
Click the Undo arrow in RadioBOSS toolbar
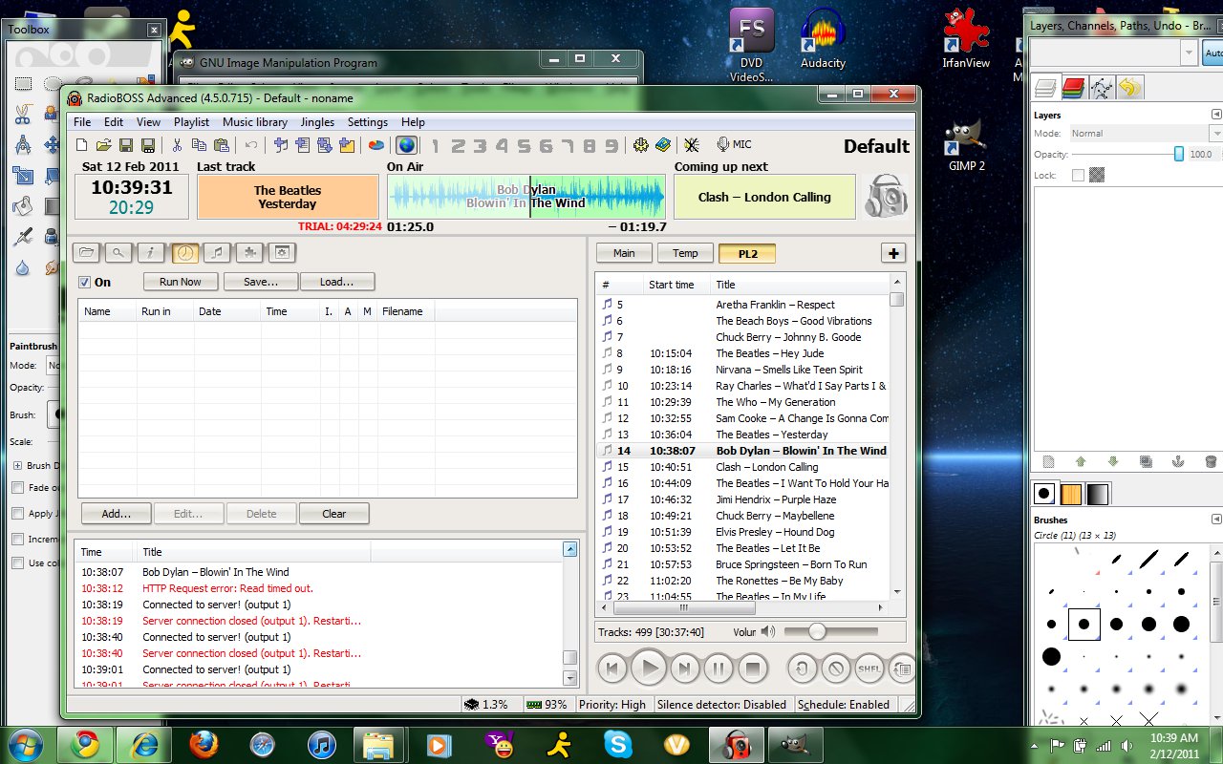[x=251, y=145]
